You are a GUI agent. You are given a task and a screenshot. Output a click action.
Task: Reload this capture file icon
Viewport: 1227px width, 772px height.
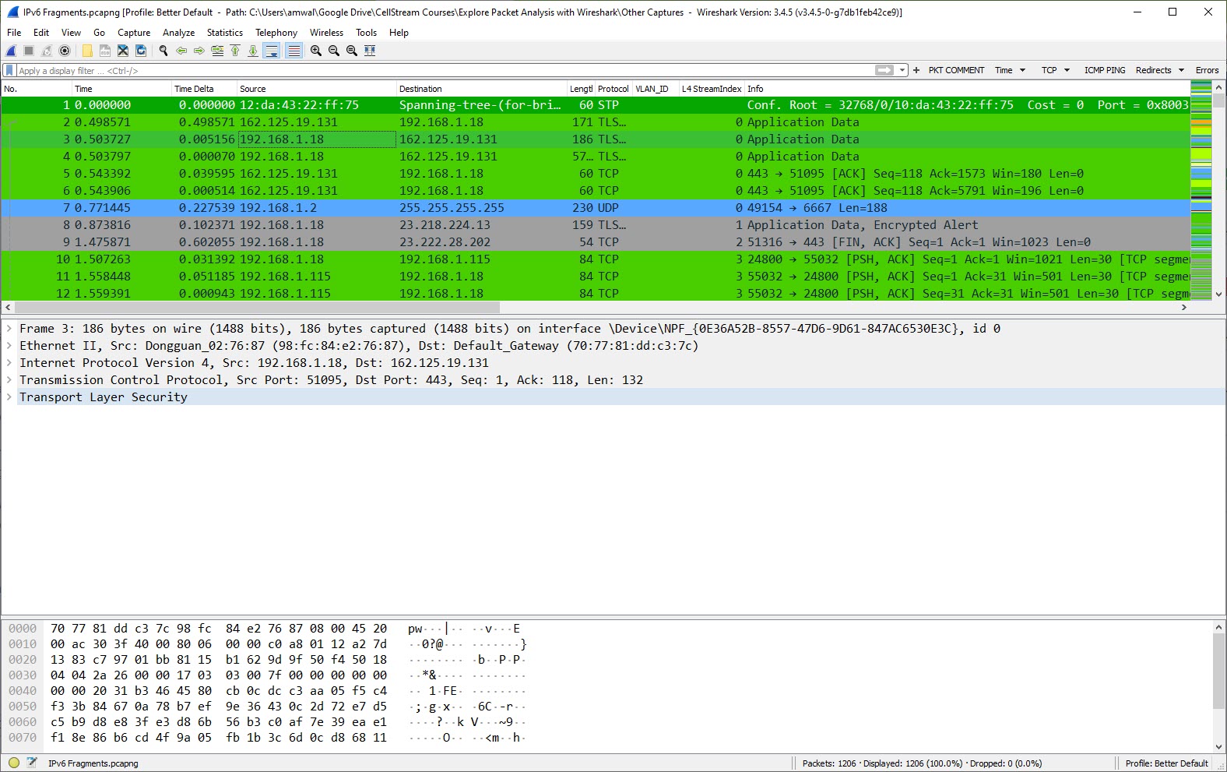coord(141,51)
